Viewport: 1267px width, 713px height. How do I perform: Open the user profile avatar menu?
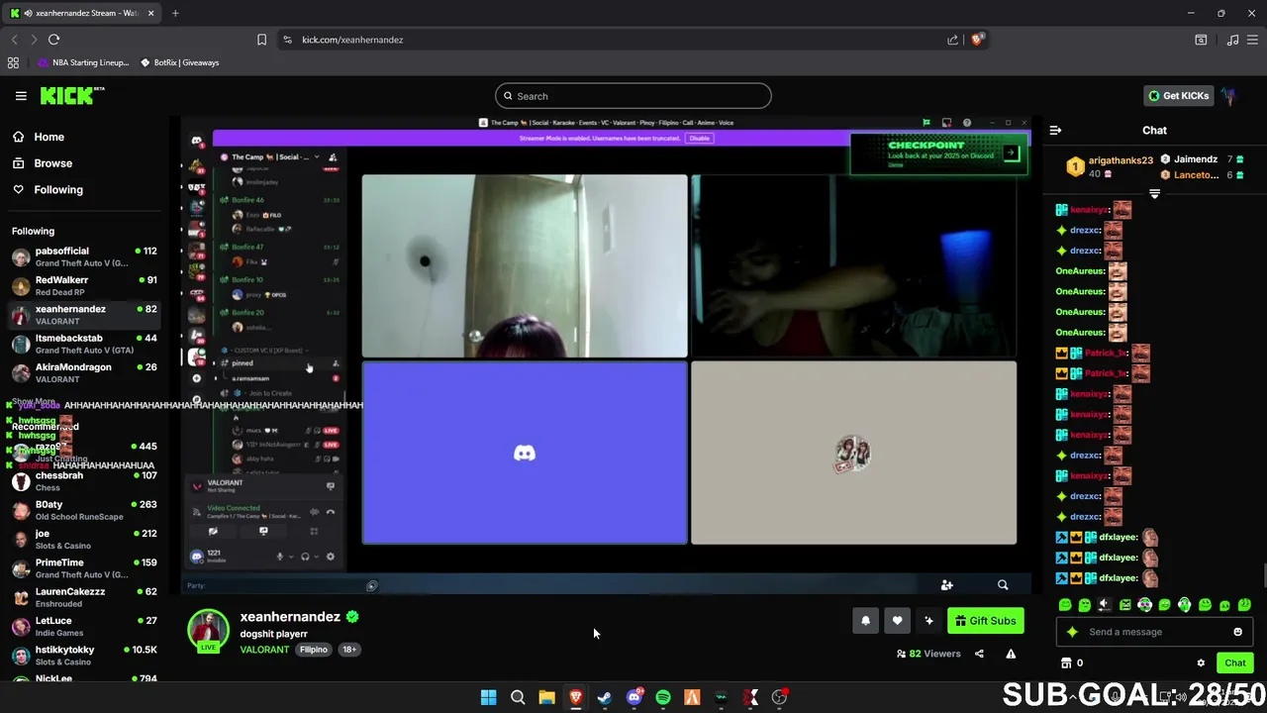[x=1229, y=96]
